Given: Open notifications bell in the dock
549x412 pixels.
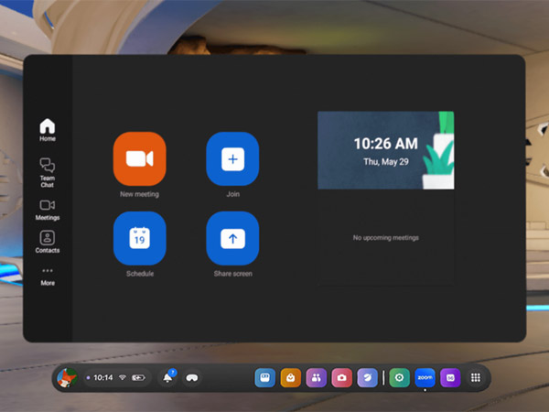Looking at the screenshot, I should [x=168, y=377].
